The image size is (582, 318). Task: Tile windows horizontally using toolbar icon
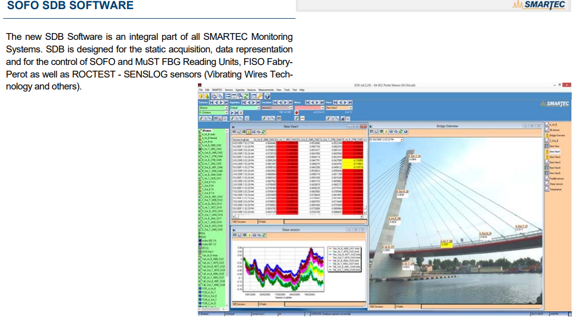click(227, 96)
